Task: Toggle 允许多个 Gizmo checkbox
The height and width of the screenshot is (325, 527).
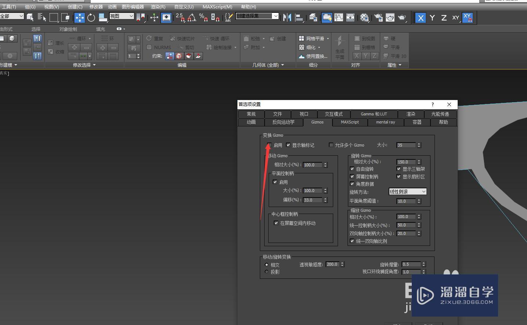Action: click(x=331, y=145)
